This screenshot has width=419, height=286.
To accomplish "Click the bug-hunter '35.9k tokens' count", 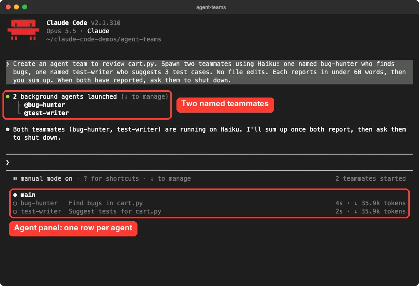I will pos(383,203).
